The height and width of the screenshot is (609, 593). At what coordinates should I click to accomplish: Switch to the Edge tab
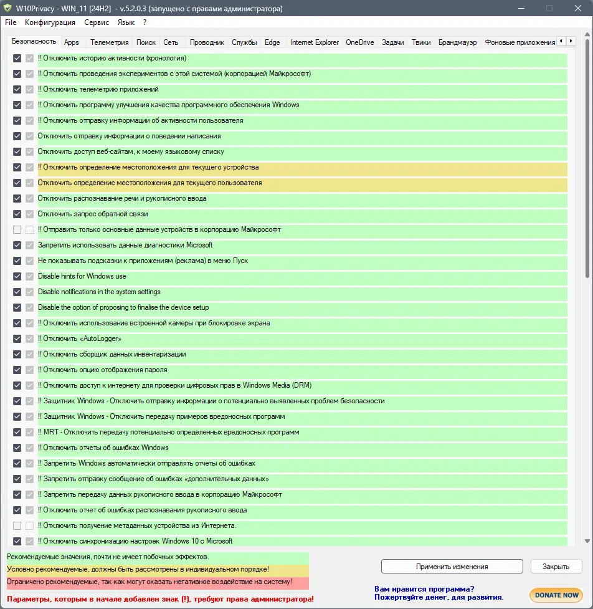[x=272, y=42]
